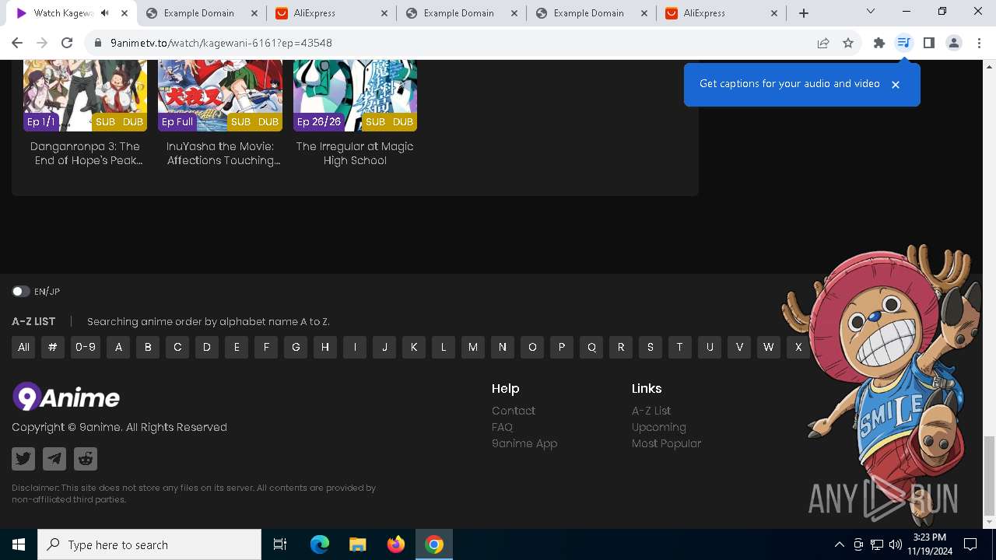Switch to the Watch Kagewani tab
996x560 pixels.
point(62,13)
